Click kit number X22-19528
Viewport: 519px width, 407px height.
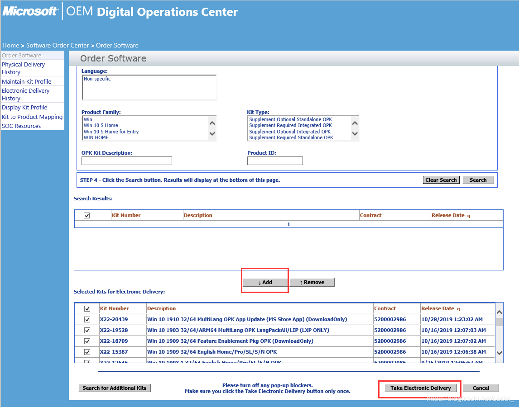[114, 330]
